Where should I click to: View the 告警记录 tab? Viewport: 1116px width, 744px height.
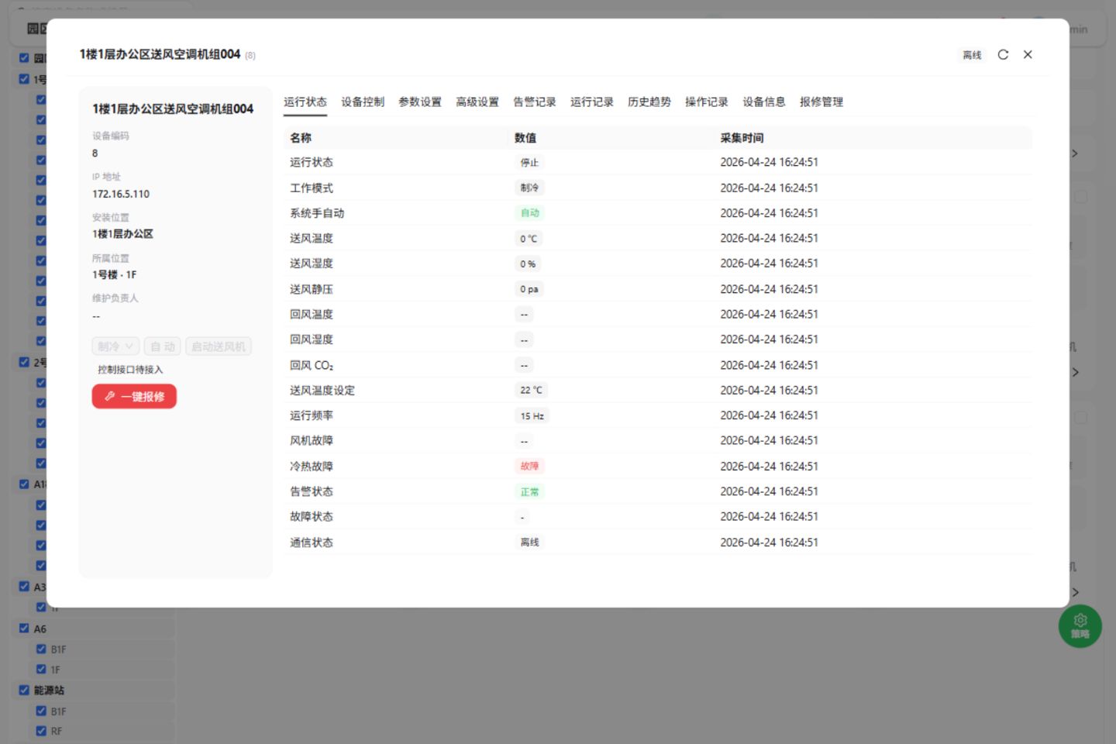point(535,102)
